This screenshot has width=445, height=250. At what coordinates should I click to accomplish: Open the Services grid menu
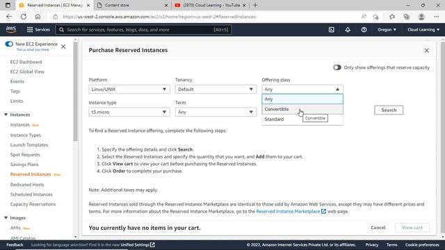click(38, 29)
